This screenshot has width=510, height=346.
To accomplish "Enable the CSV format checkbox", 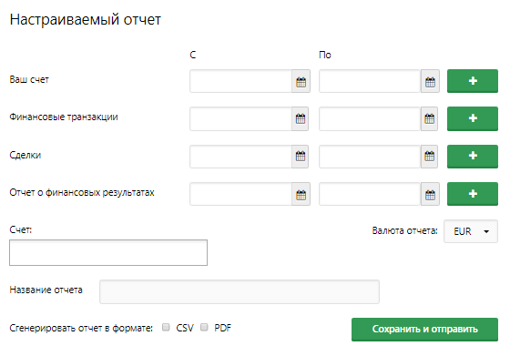I will click(x=166, y=327).
